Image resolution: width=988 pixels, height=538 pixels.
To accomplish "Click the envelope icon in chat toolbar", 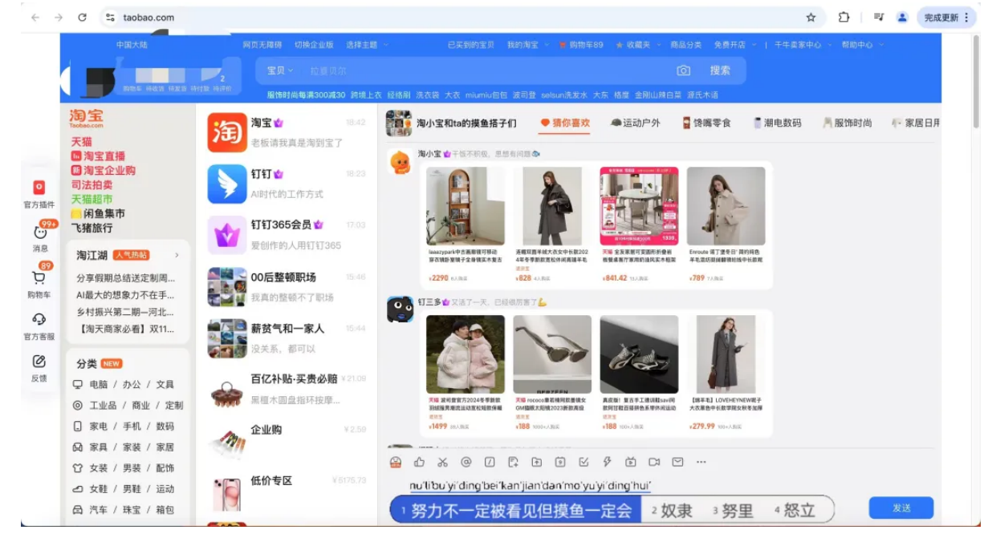I will [677, 462].
